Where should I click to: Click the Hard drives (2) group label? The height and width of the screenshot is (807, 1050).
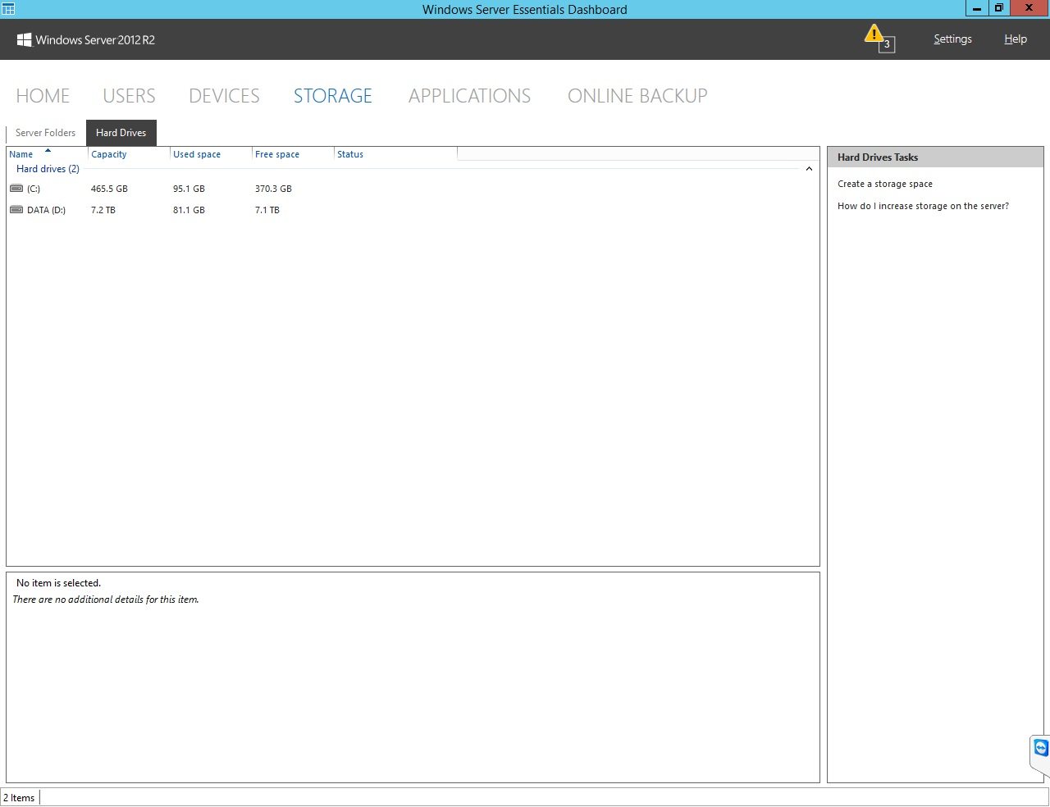point(48,169)
